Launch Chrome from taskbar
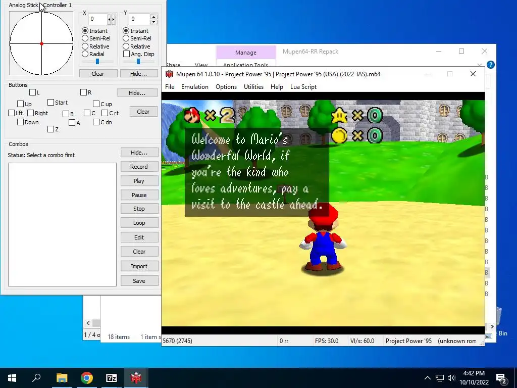Screen dimensions: 517x388 (x=87, y=378)
